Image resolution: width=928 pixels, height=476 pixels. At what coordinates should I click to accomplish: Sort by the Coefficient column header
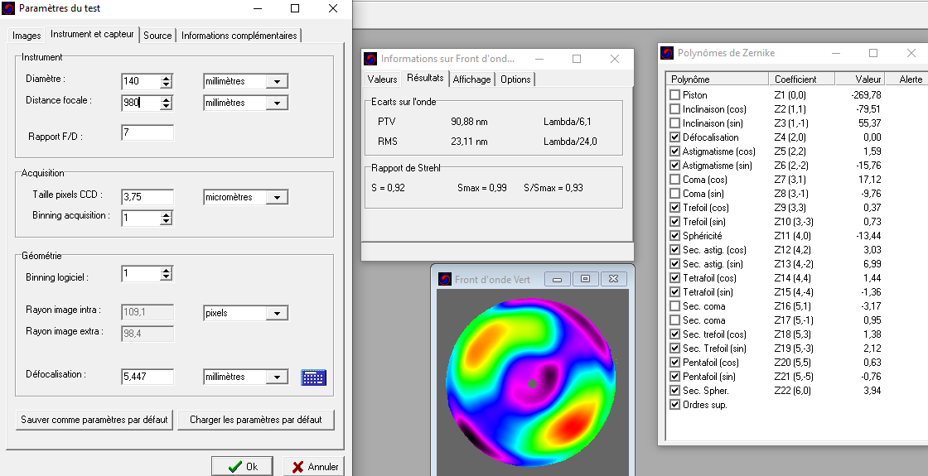(802, 79)
